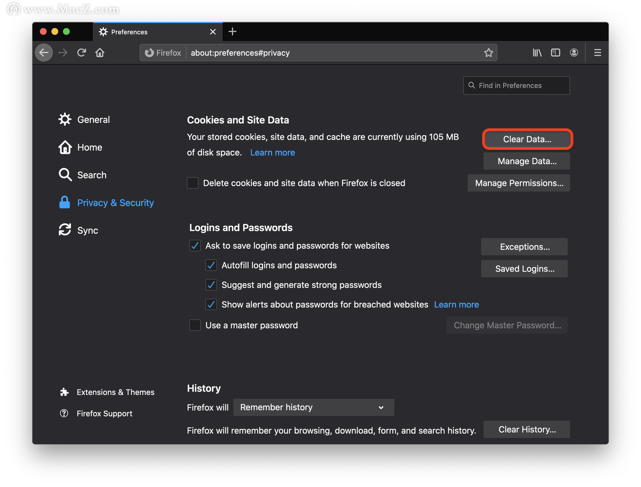
Task: Click the Cookies and Site Data heading
Action: pos(238,120)
